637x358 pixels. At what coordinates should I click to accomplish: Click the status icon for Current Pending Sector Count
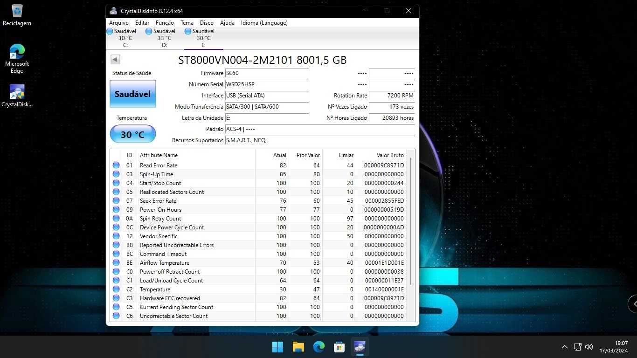116,307
